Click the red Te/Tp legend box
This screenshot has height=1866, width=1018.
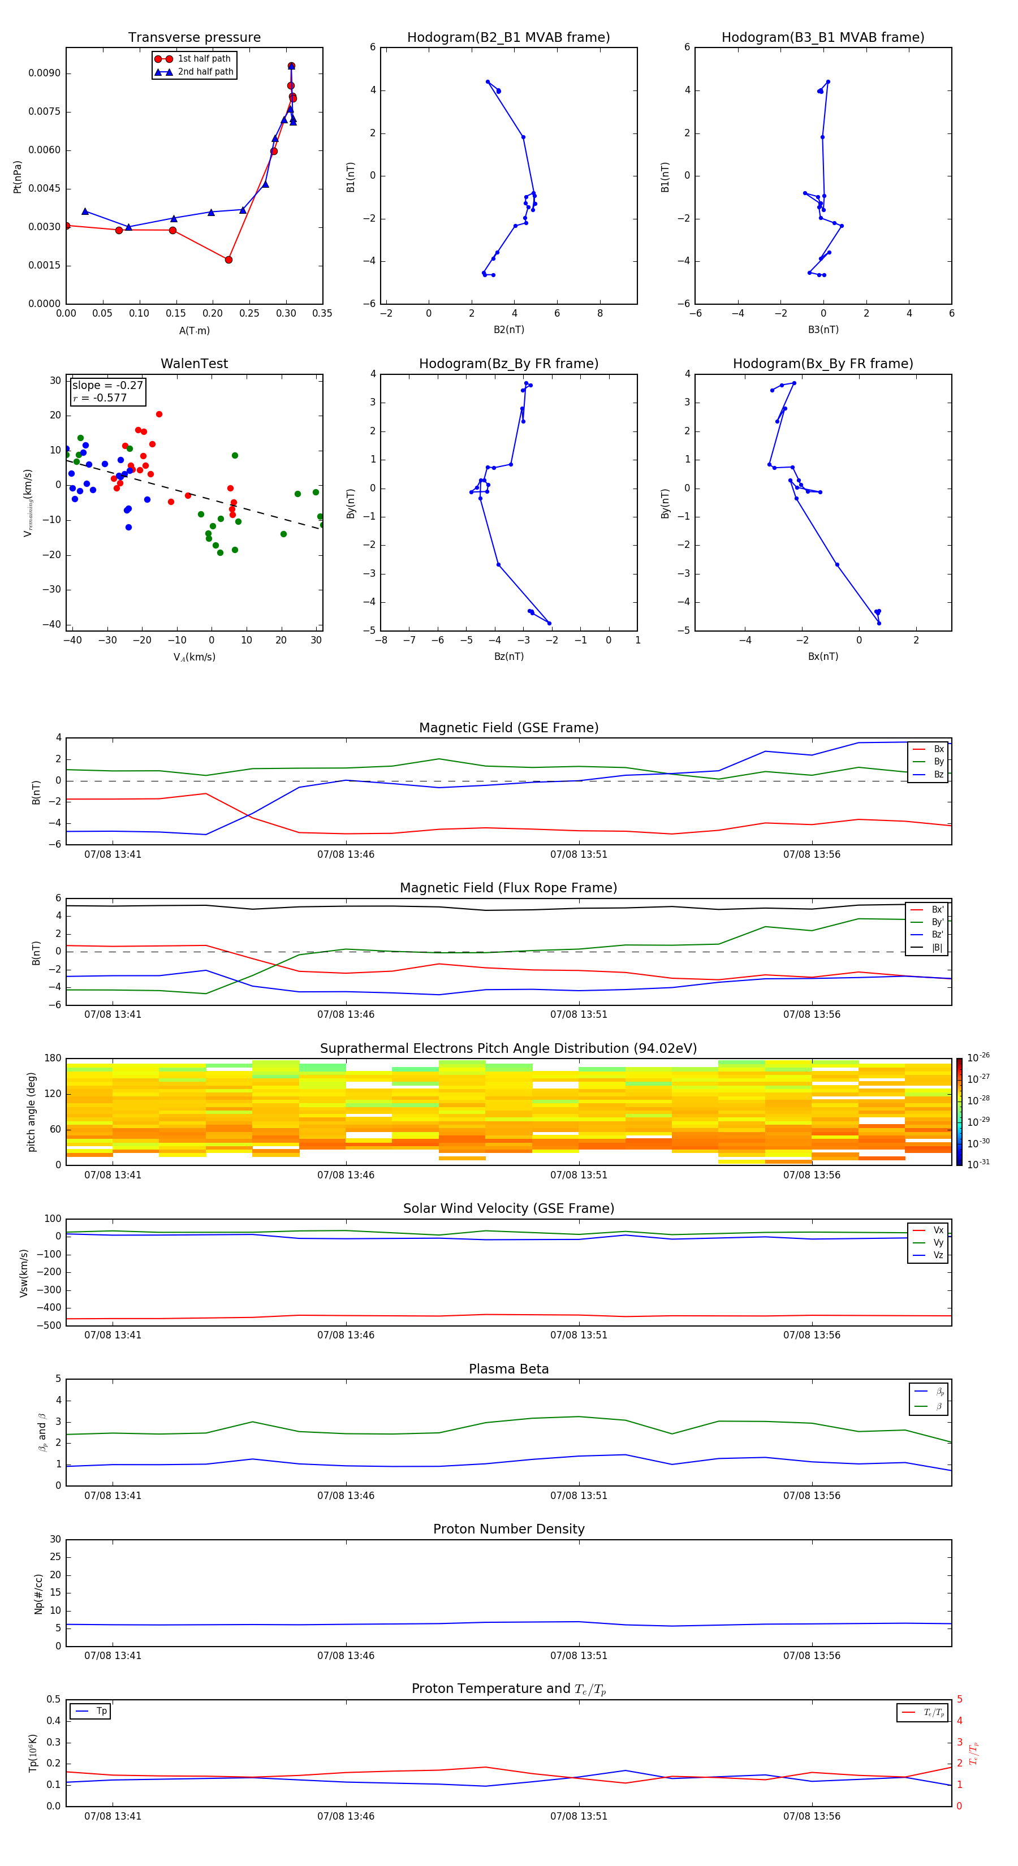pos(922,1712)
